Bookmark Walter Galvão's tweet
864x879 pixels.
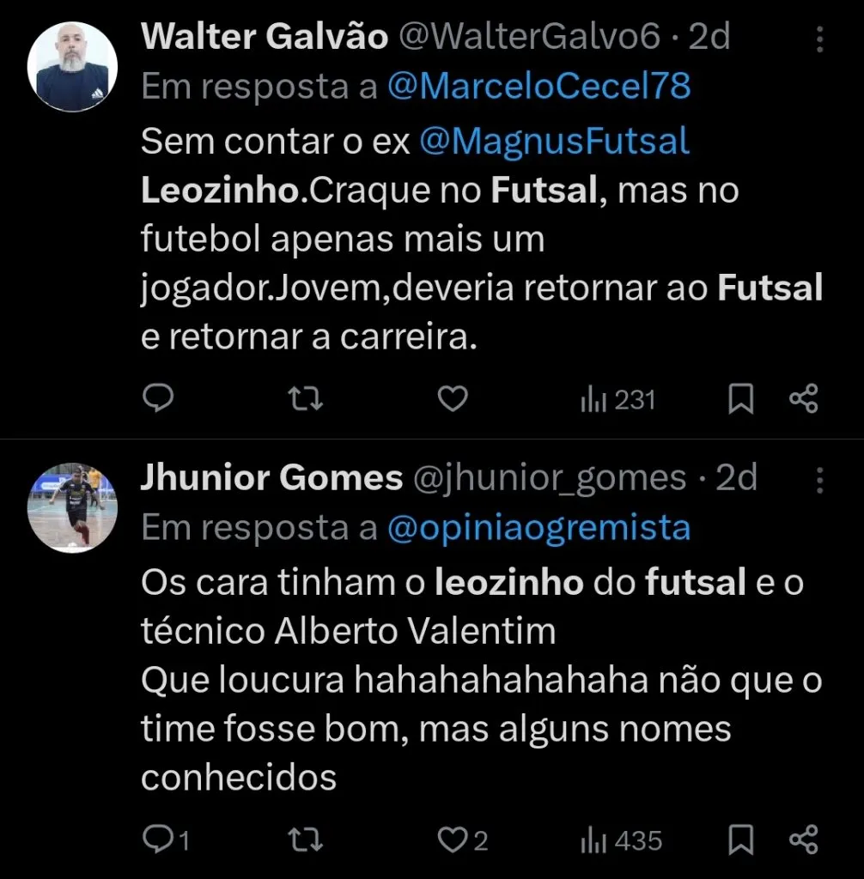click(740, 399)
